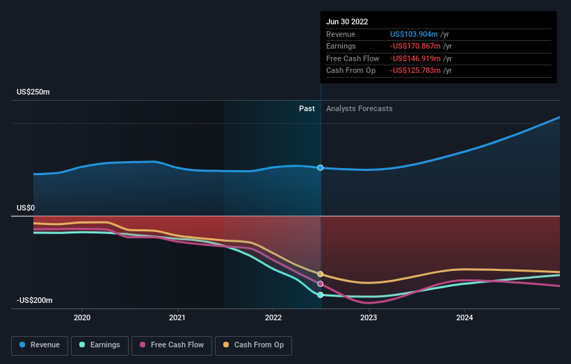571x364 pixels.
Task: Toggle the Revenue legend series
Action: point(40,345)
